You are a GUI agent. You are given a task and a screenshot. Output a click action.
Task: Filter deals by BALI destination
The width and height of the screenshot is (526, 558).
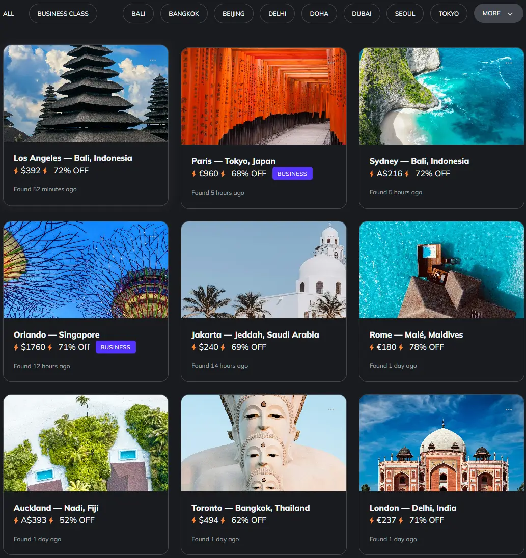pyautogui.click(x=138, y=14)
